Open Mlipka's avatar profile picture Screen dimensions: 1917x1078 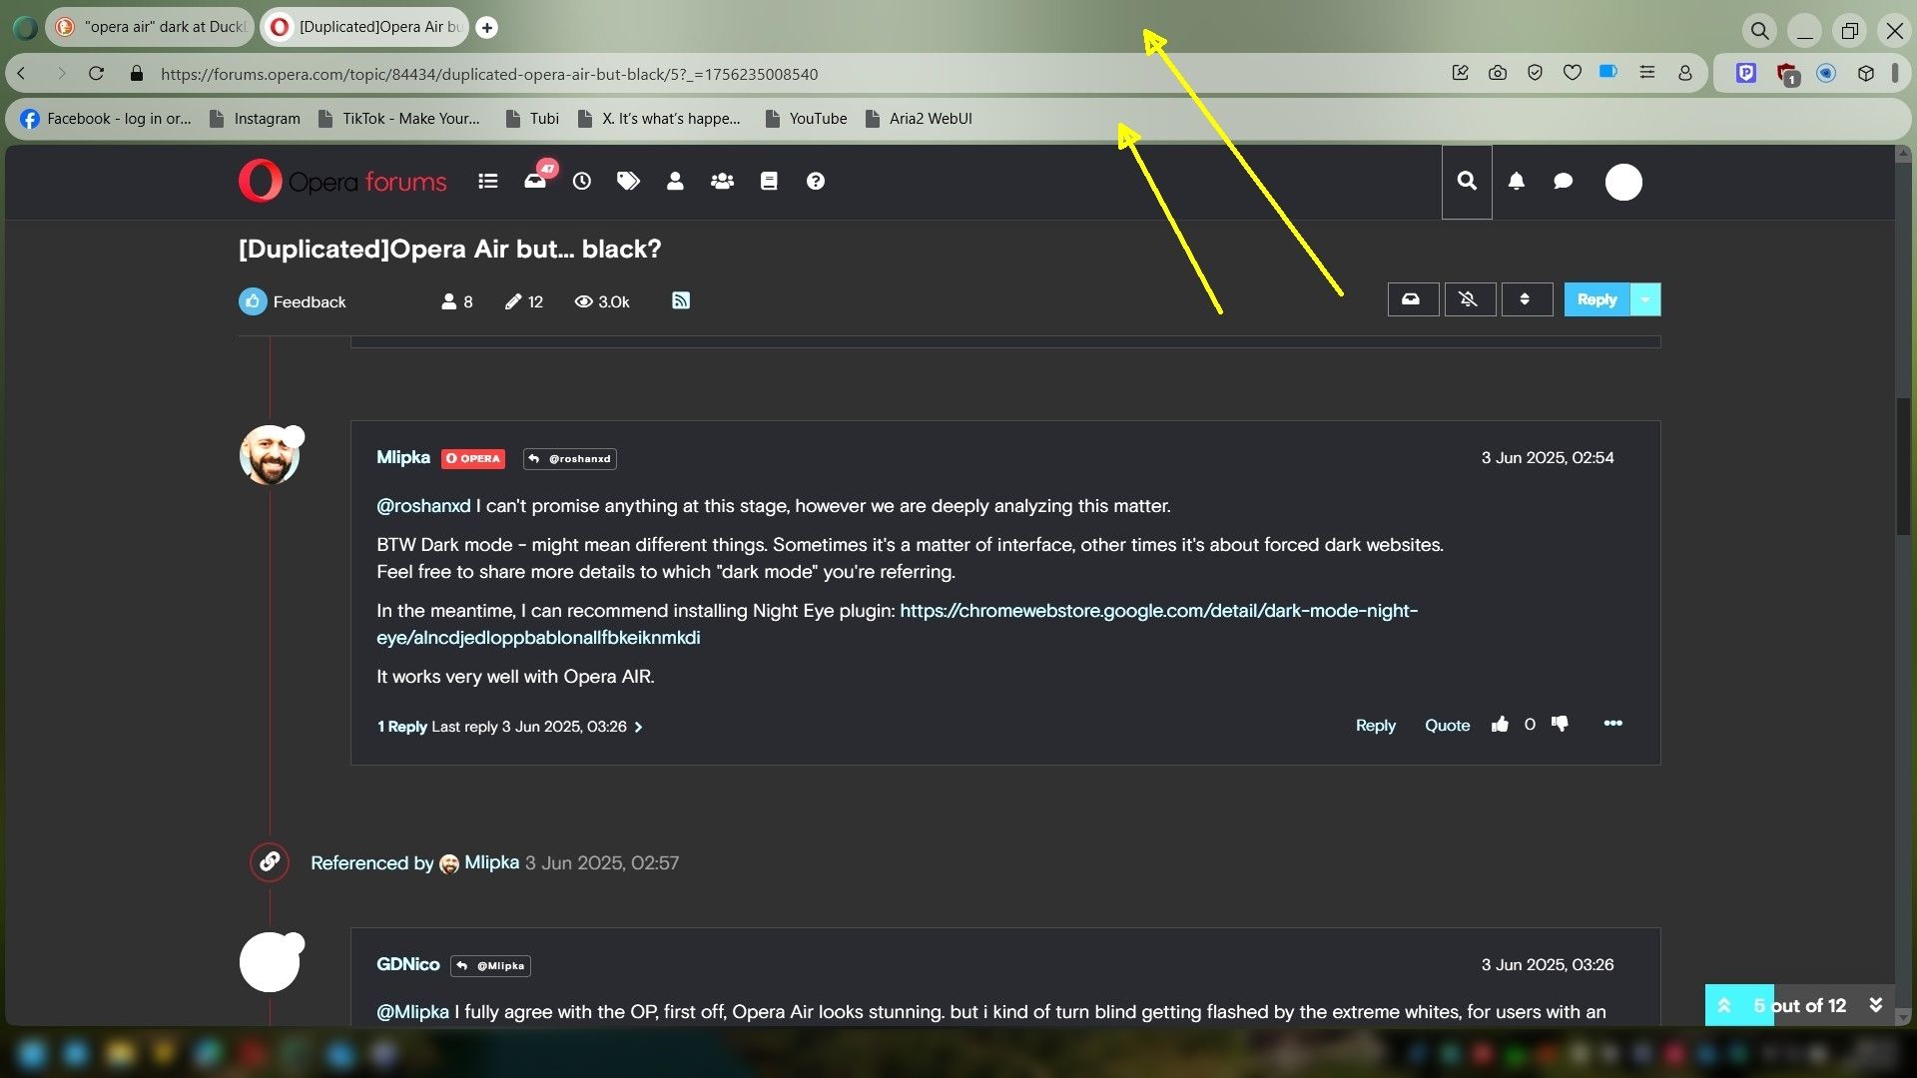270,455
